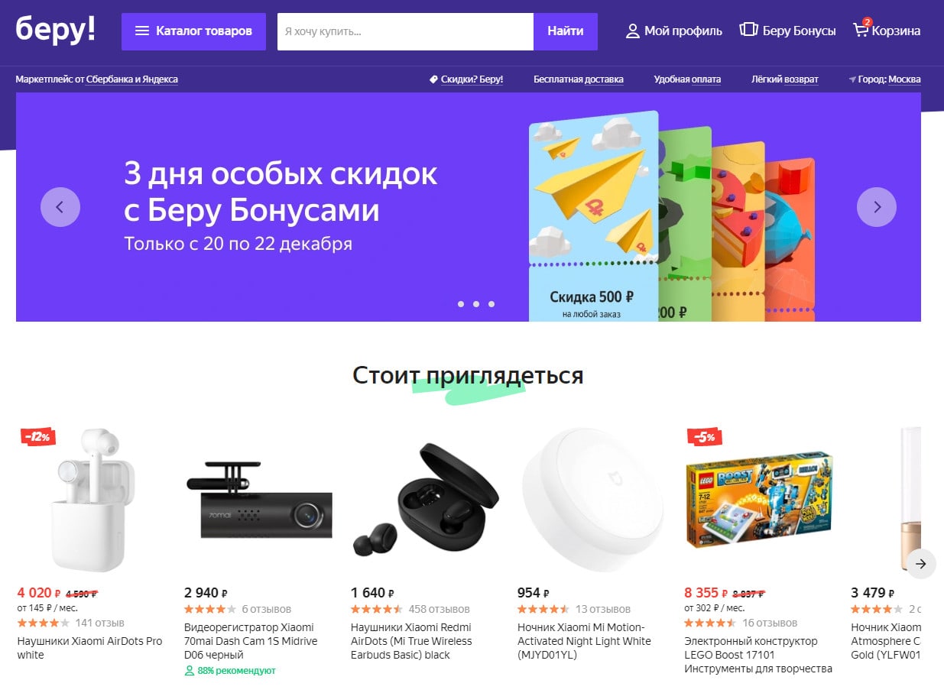
Task: Open Беру Бонусы coupon icon
Action: [x=748, y=30]
